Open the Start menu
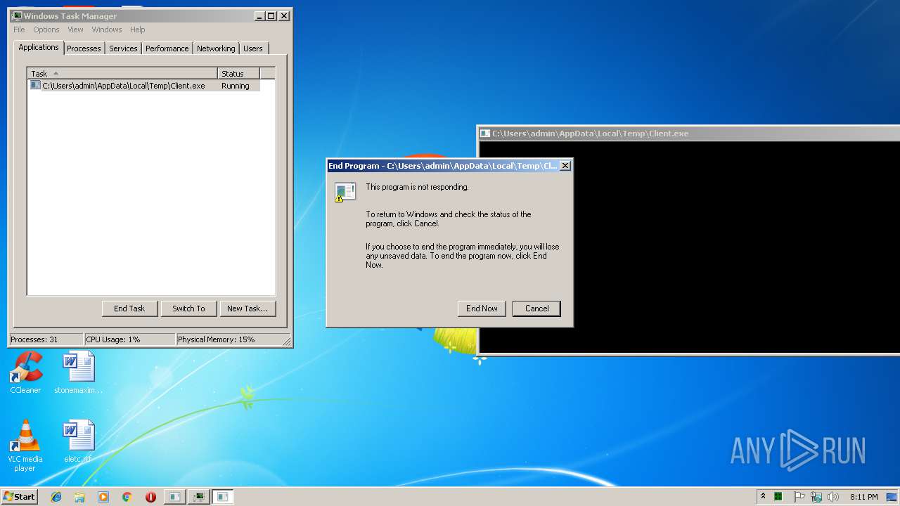 coord(19,497)
